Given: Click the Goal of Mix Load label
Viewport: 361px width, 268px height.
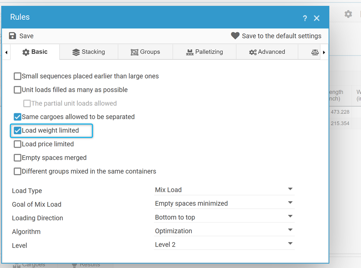Looking at the screenshot, I should click(x=37, y=204).
